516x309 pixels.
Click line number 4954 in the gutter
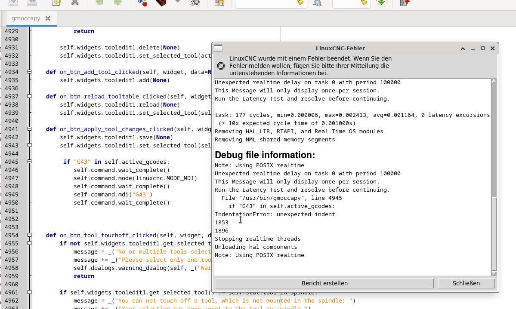[12, 235]
